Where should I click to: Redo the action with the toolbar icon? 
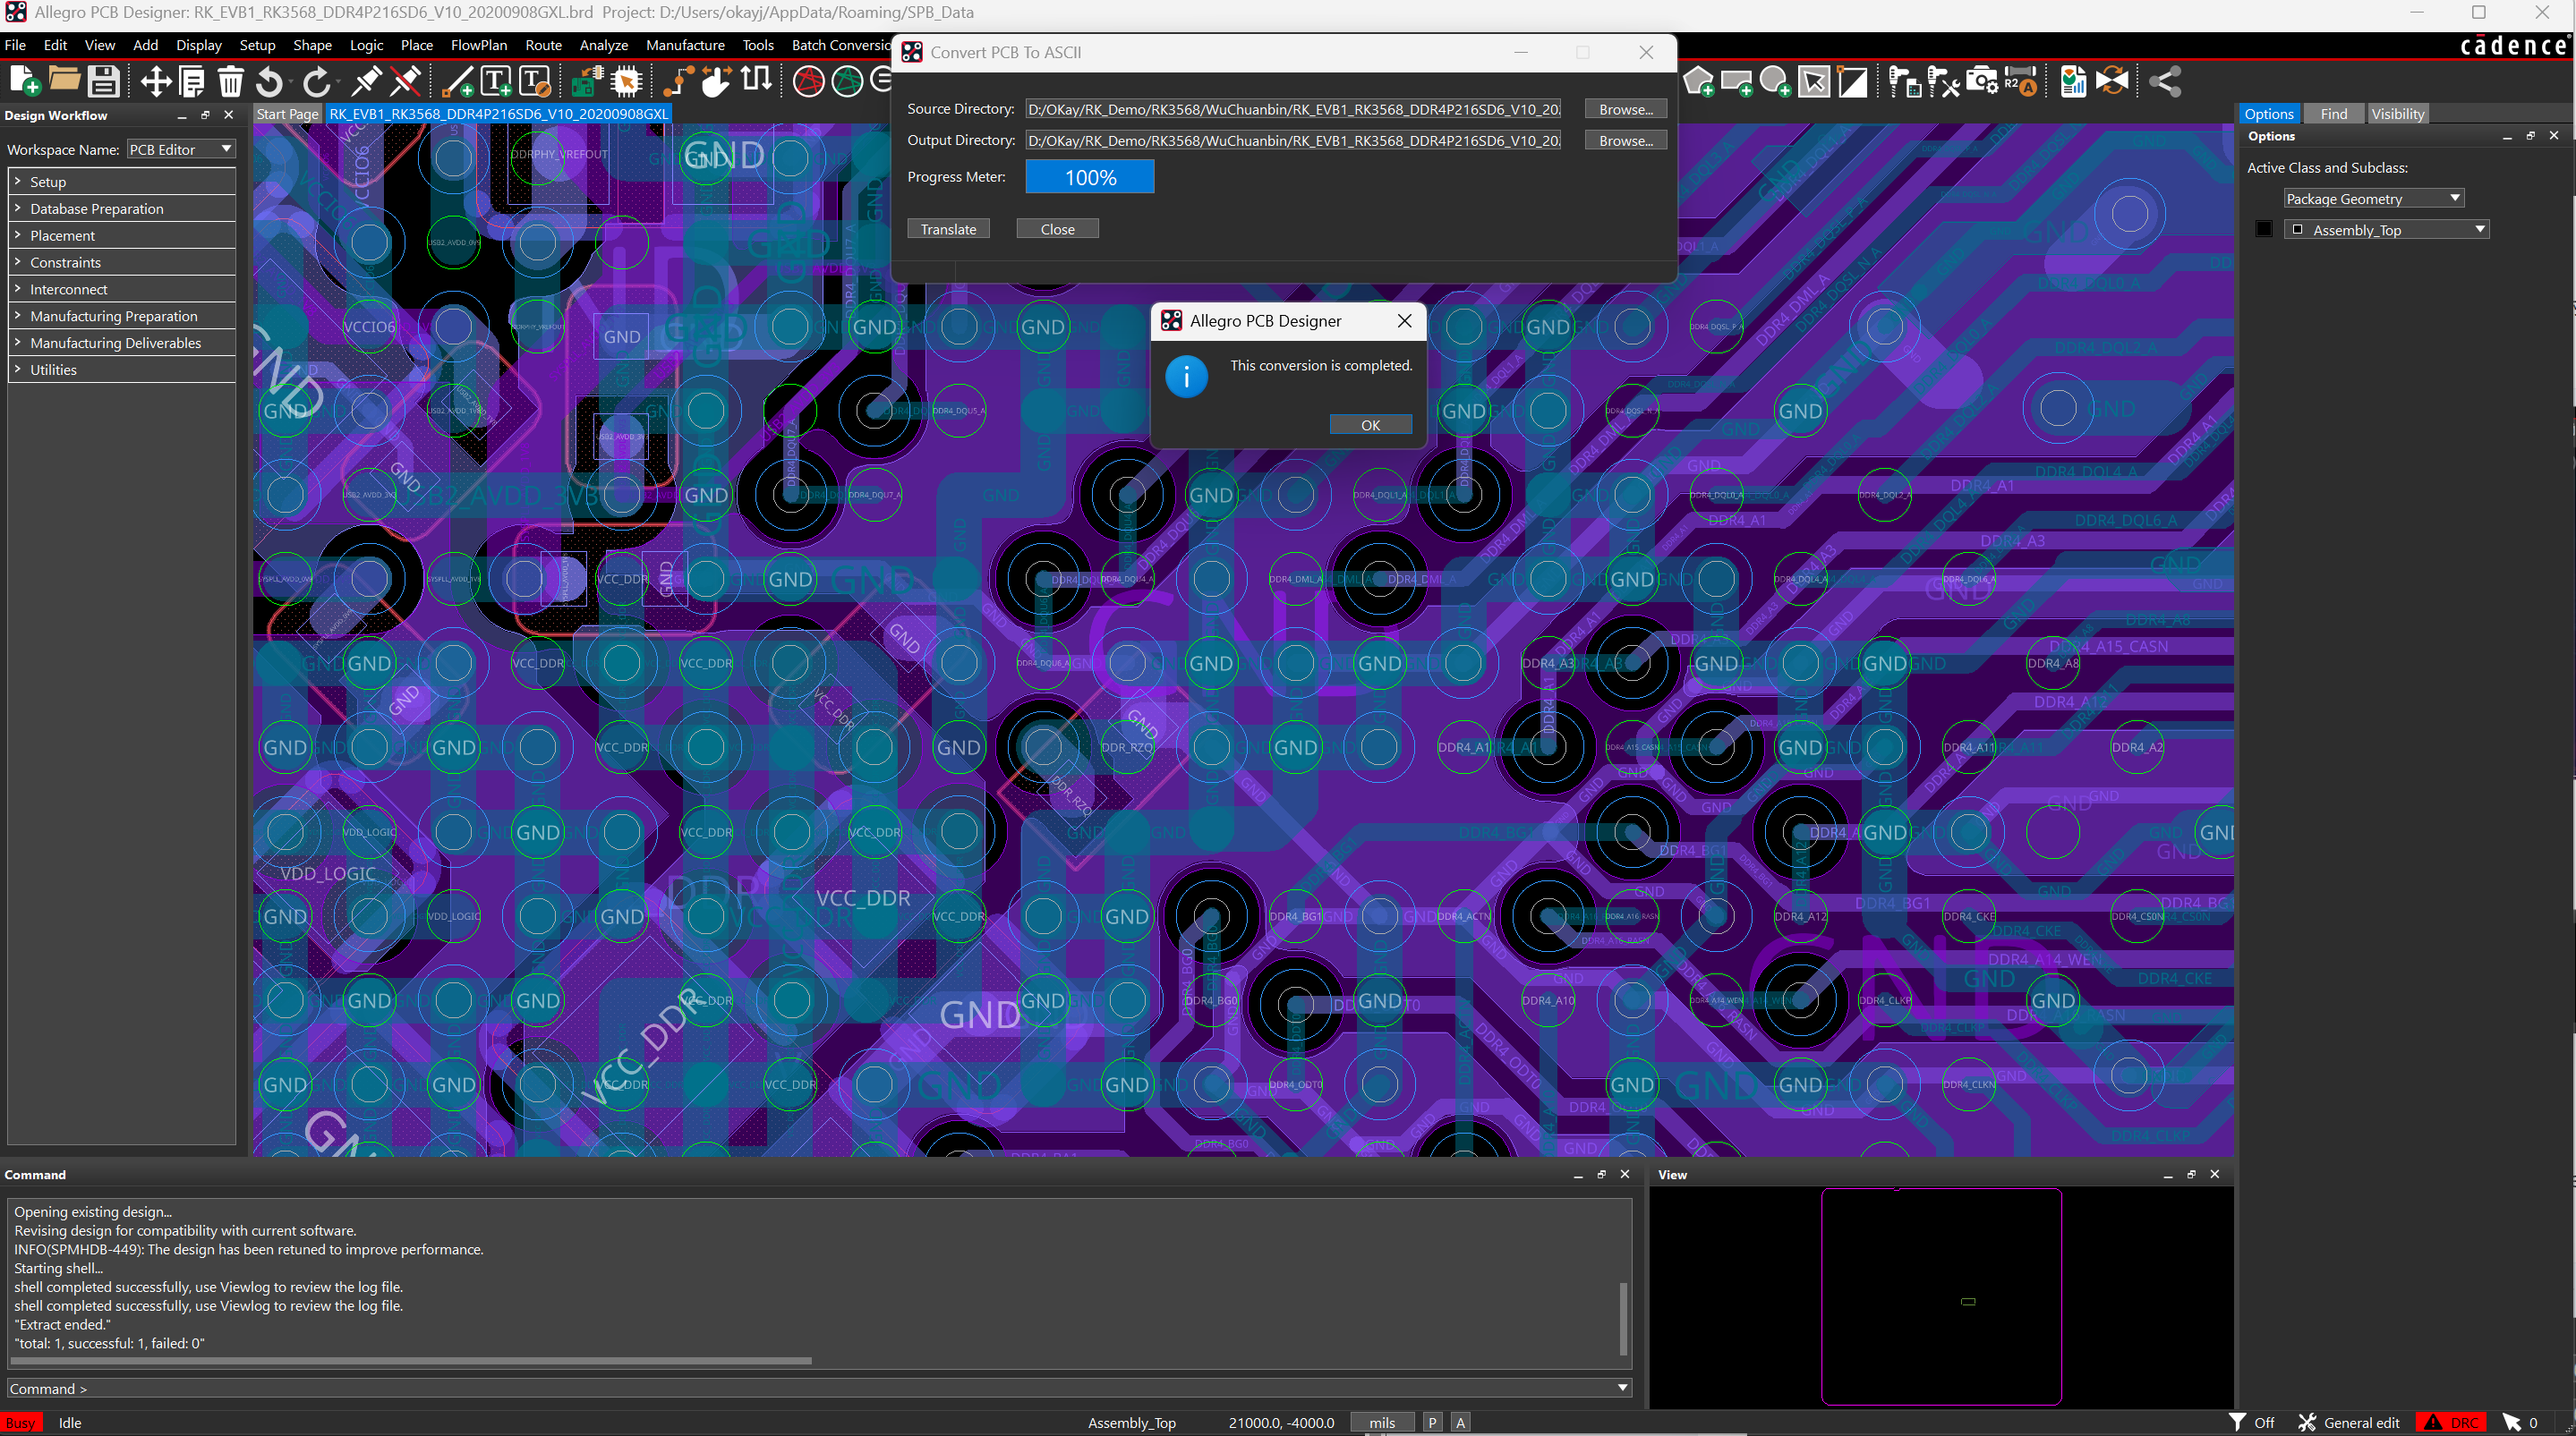click(x=317, y=81)
